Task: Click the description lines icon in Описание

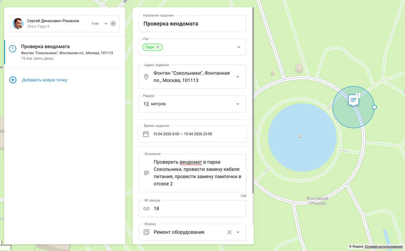Action: [146, 173]
